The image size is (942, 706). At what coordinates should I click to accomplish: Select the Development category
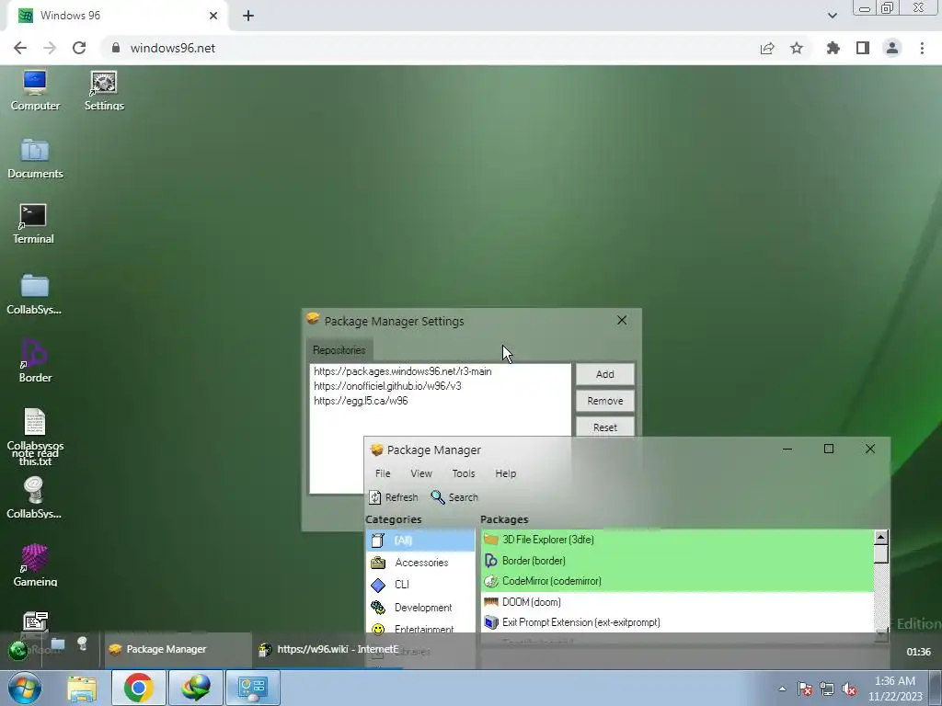[x=419, y=608]
